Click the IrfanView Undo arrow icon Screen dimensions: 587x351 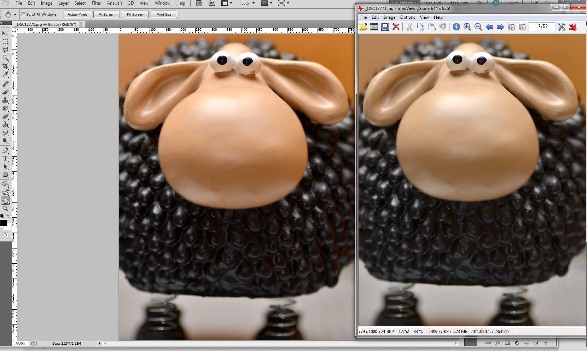click(x=443, y=27)
